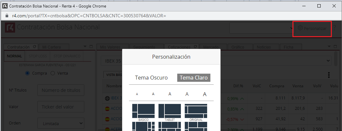The height and width of the screenshot is (131, 342).
Task: Switch to the Seguimiento tab
Action: [x=147, y=47]
